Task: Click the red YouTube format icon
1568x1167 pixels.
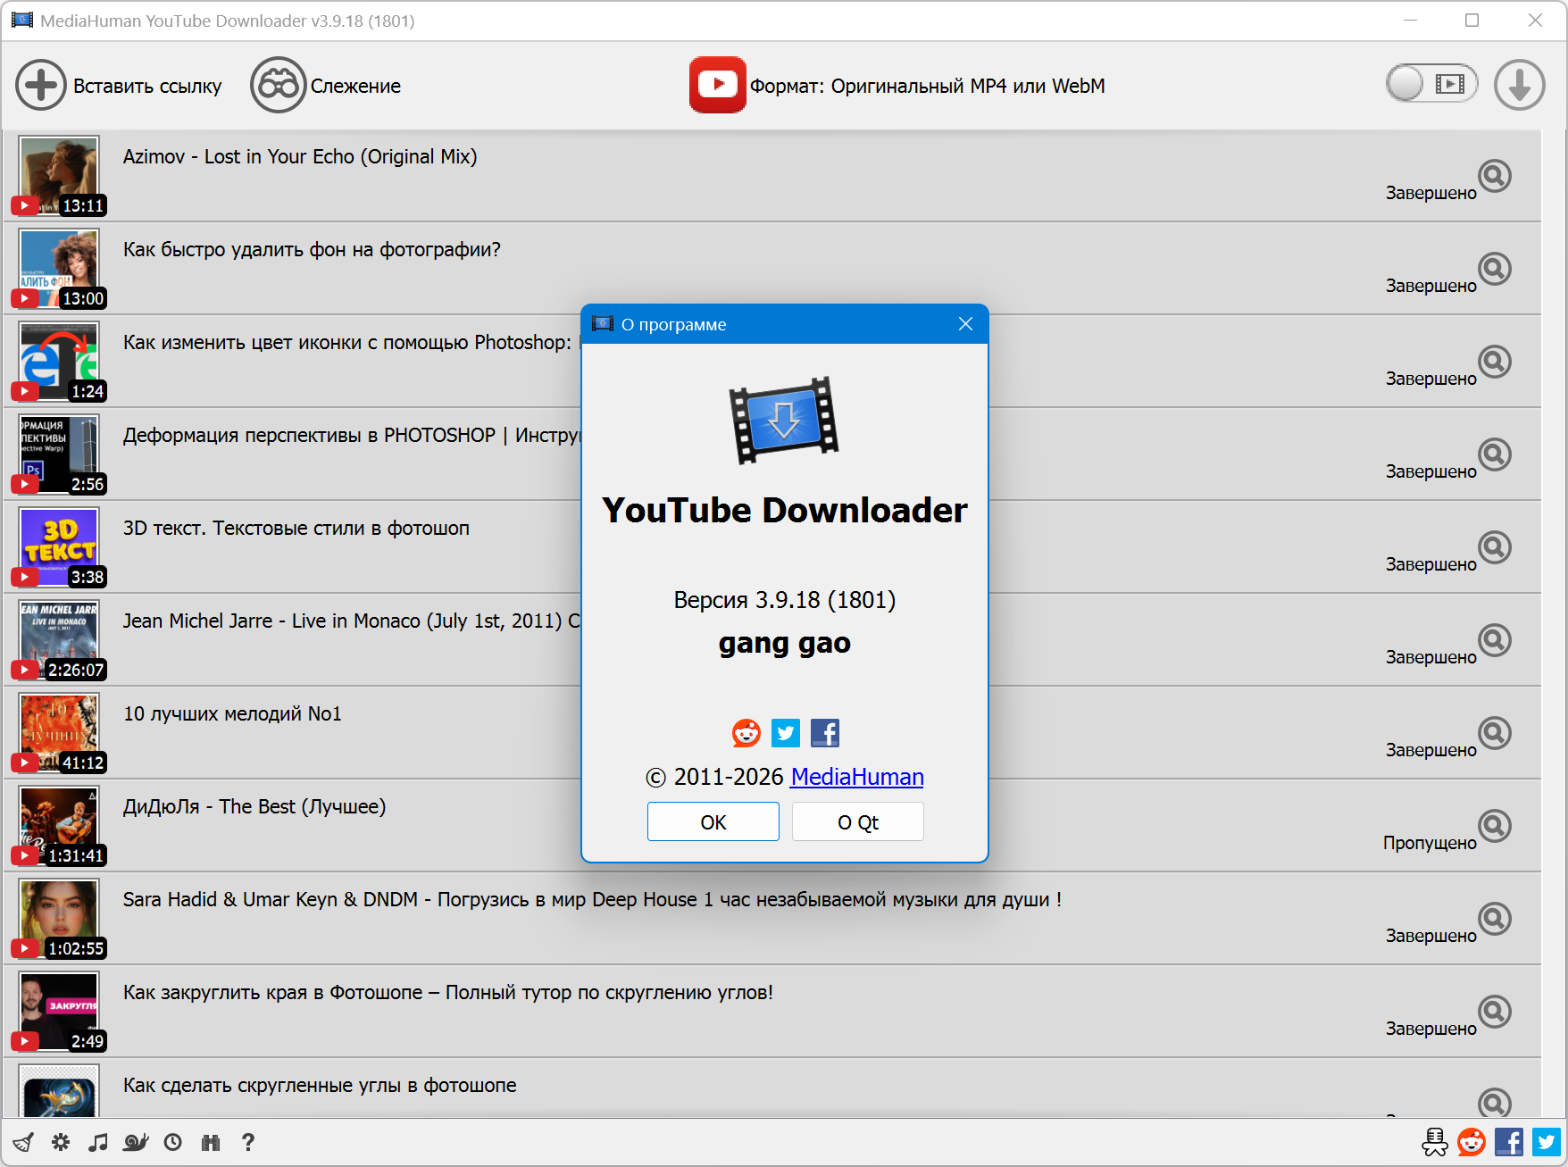Action: point(717,85)
